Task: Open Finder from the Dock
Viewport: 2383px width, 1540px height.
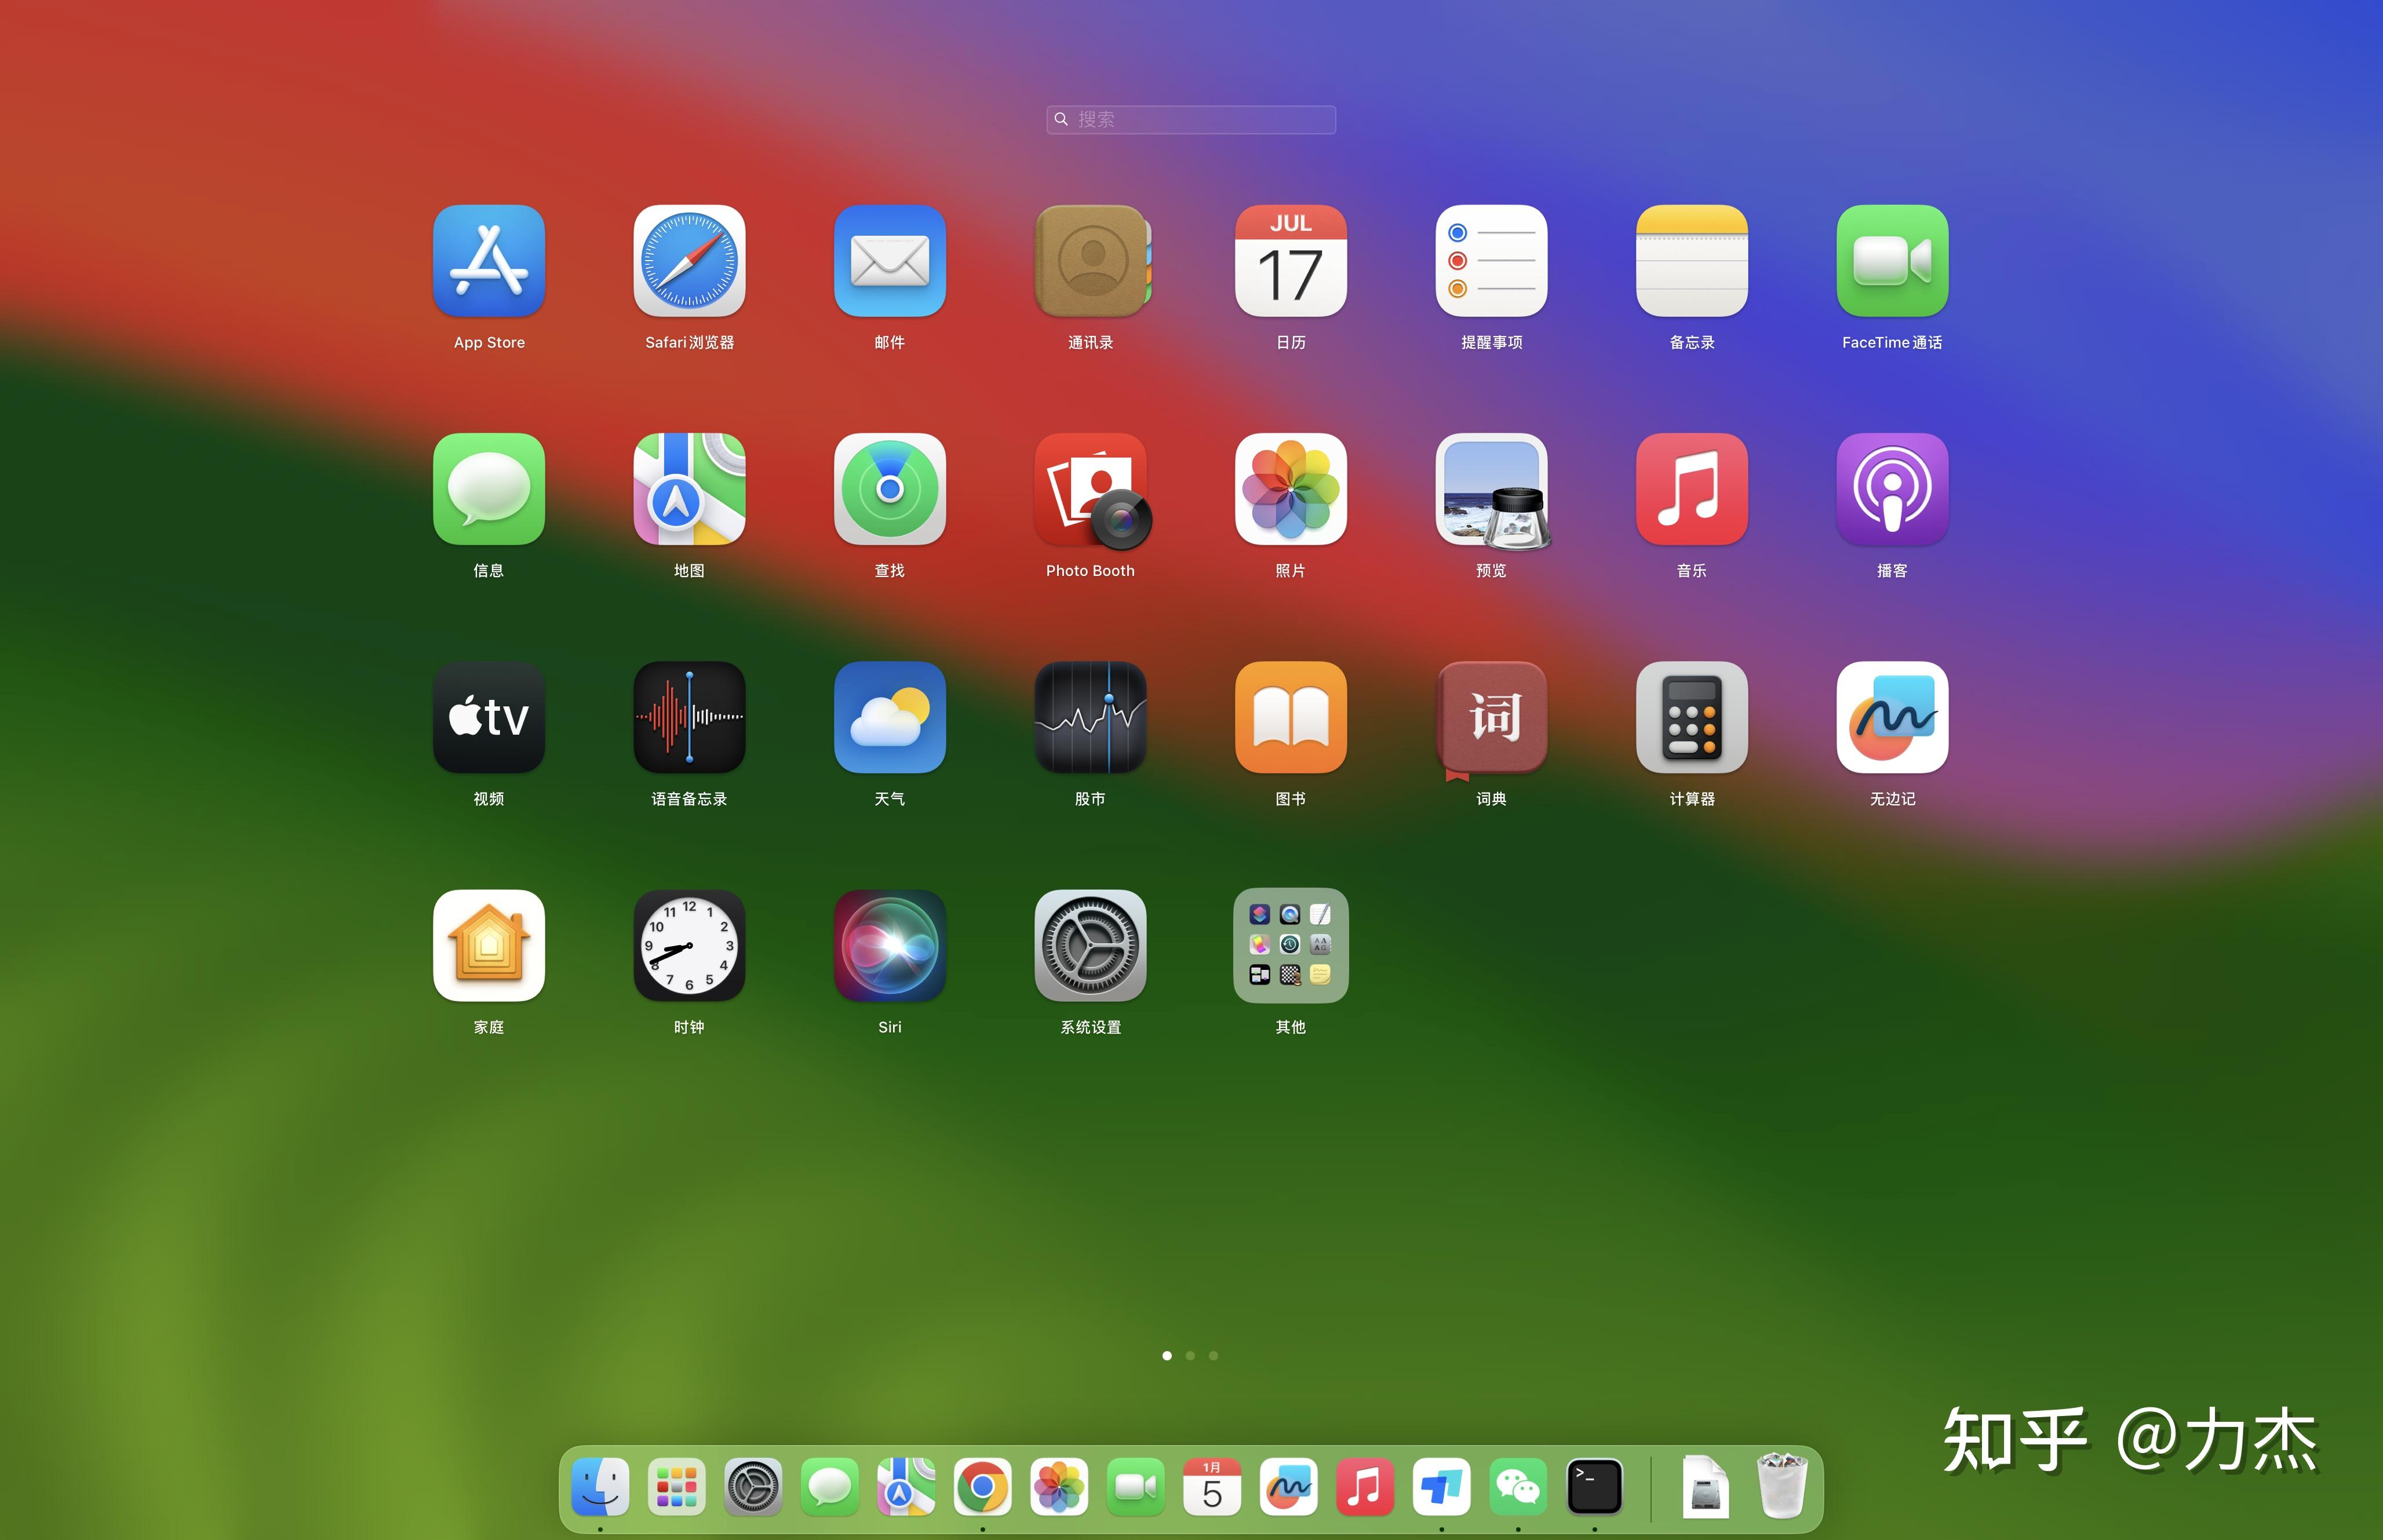Action: point(600,1487)
